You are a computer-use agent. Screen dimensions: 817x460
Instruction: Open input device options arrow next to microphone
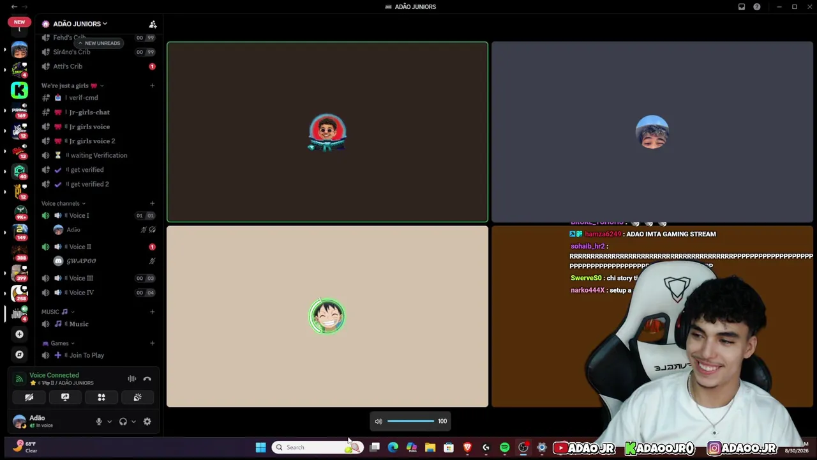109,422
